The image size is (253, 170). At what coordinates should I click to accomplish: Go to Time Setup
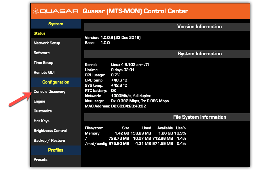click(56, 63)
